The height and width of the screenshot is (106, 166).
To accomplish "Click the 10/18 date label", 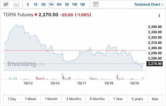I will pos(109,83).
